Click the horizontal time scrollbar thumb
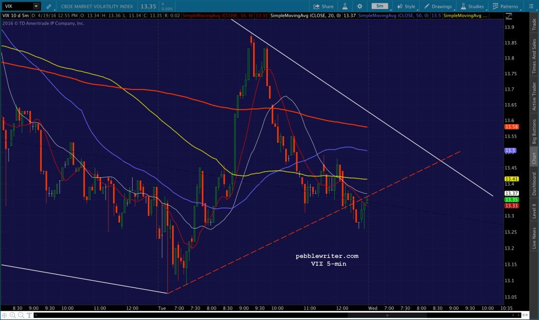The height and width of the screenshot is (320, 539). [387, 315]
